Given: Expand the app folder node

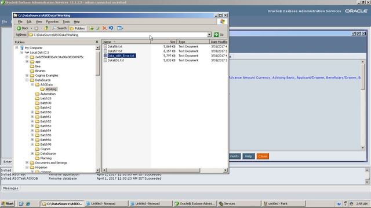Looking at the screenshot, I should pos(27,62).
